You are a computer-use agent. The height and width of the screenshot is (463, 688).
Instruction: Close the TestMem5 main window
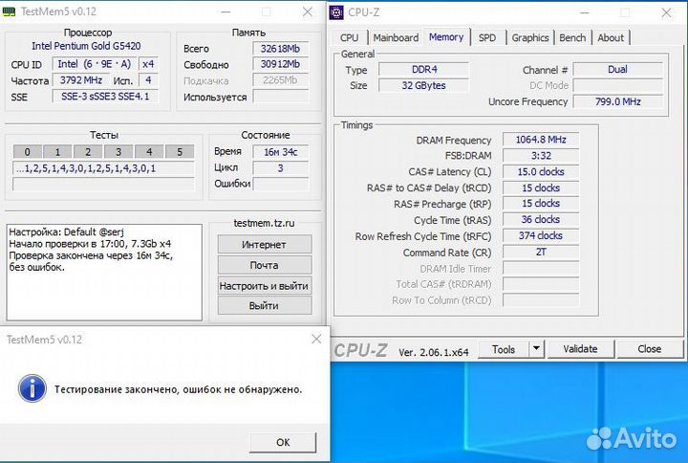click(308, 11)
